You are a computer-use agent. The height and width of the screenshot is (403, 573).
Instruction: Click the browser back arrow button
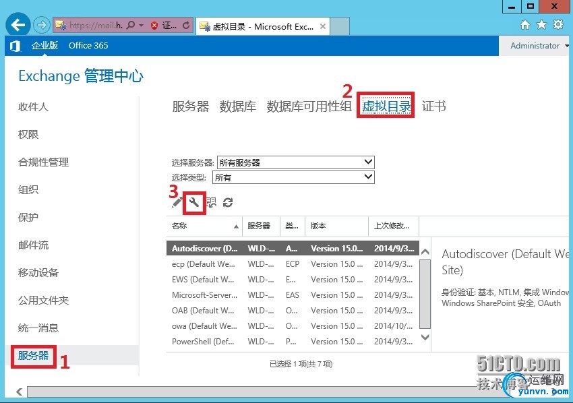click(x=18, y=25)
